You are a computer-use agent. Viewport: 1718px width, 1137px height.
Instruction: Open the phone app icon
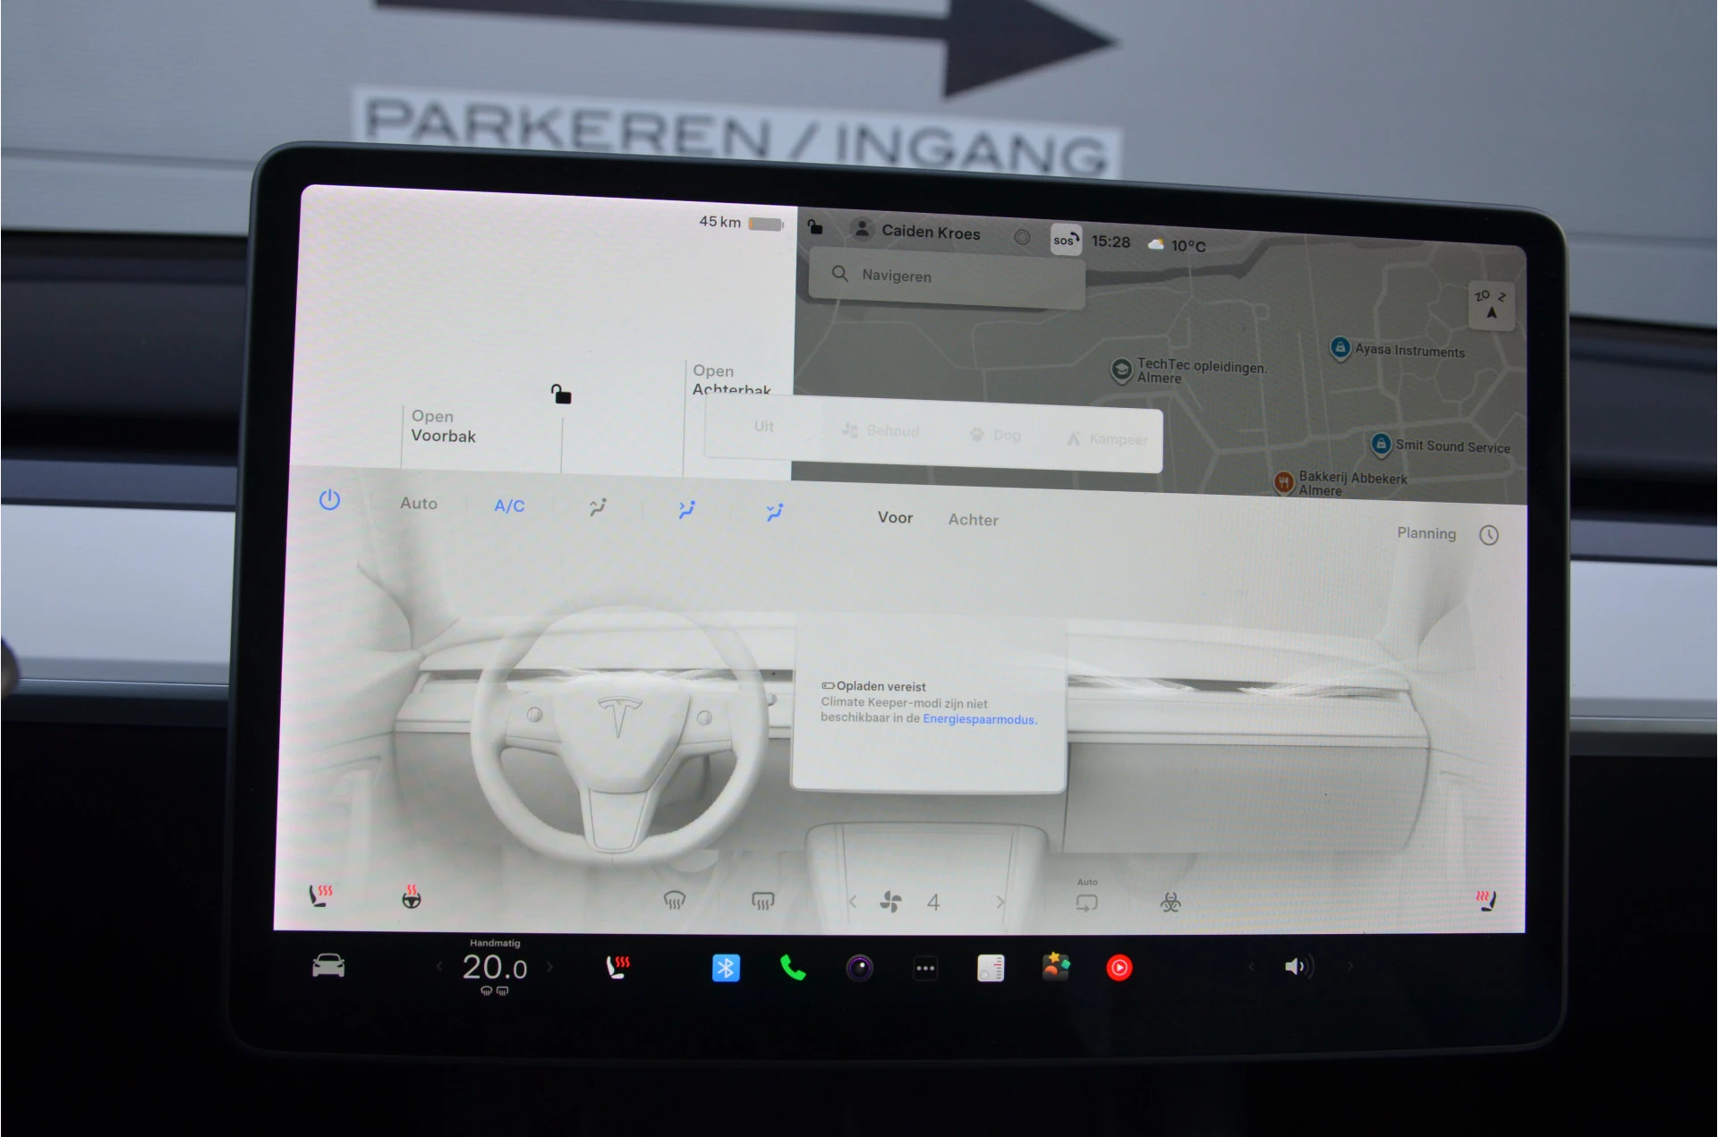(794, 967)
